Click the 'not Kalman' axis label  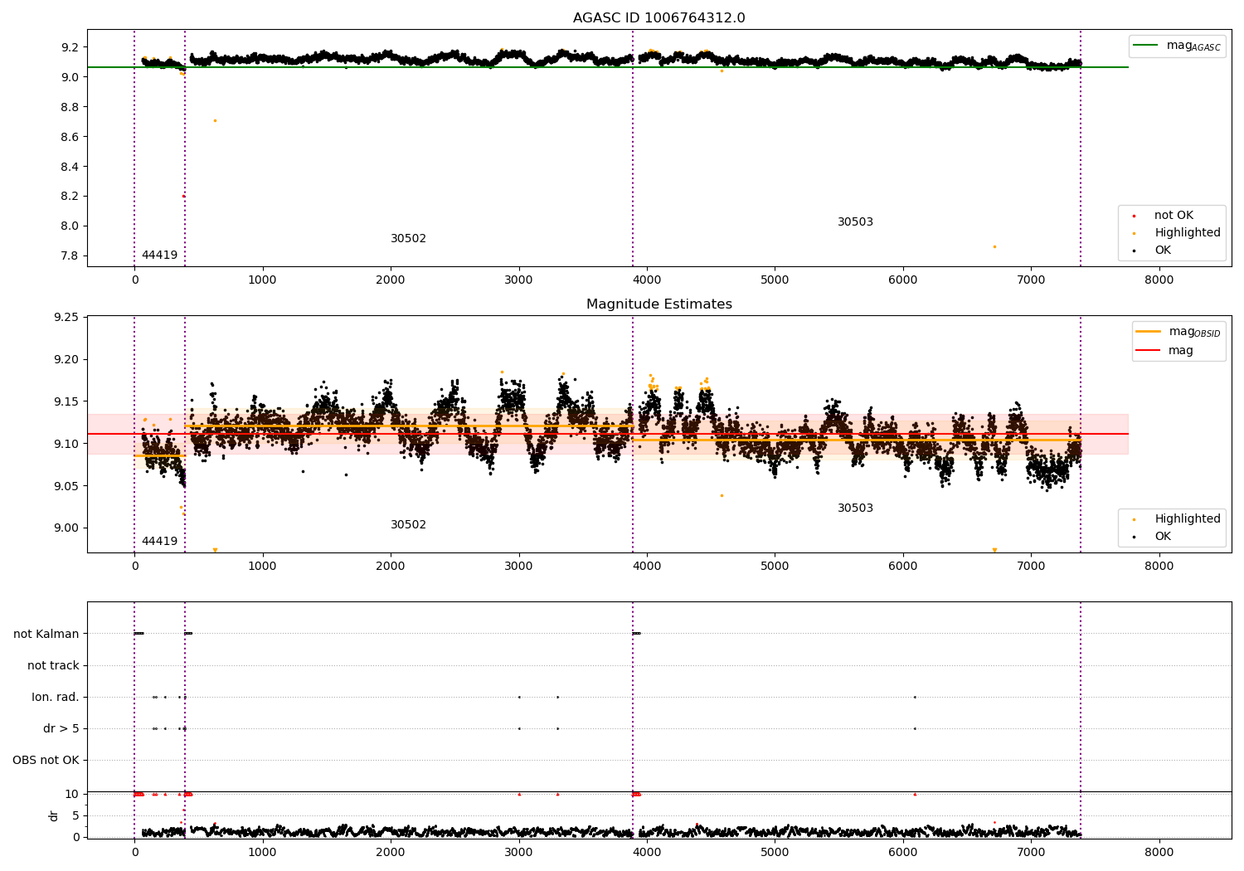(46, 634)
